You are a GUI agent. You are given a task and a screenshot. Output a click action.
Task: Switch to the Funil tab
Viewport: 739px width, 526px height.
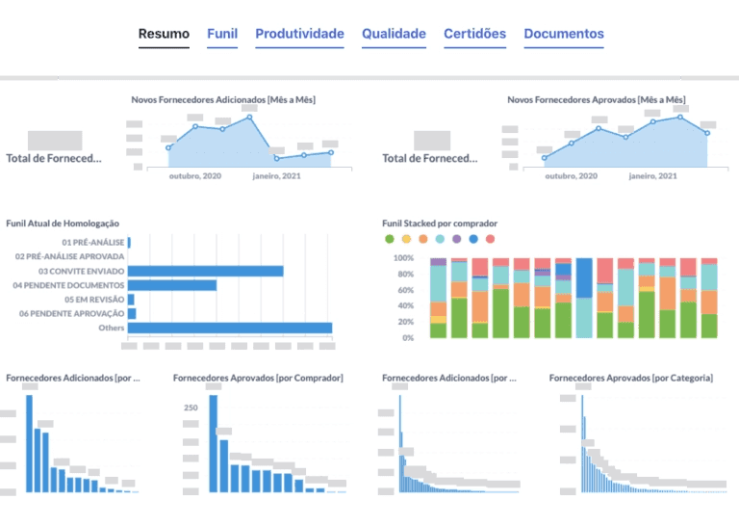(222, 34)
